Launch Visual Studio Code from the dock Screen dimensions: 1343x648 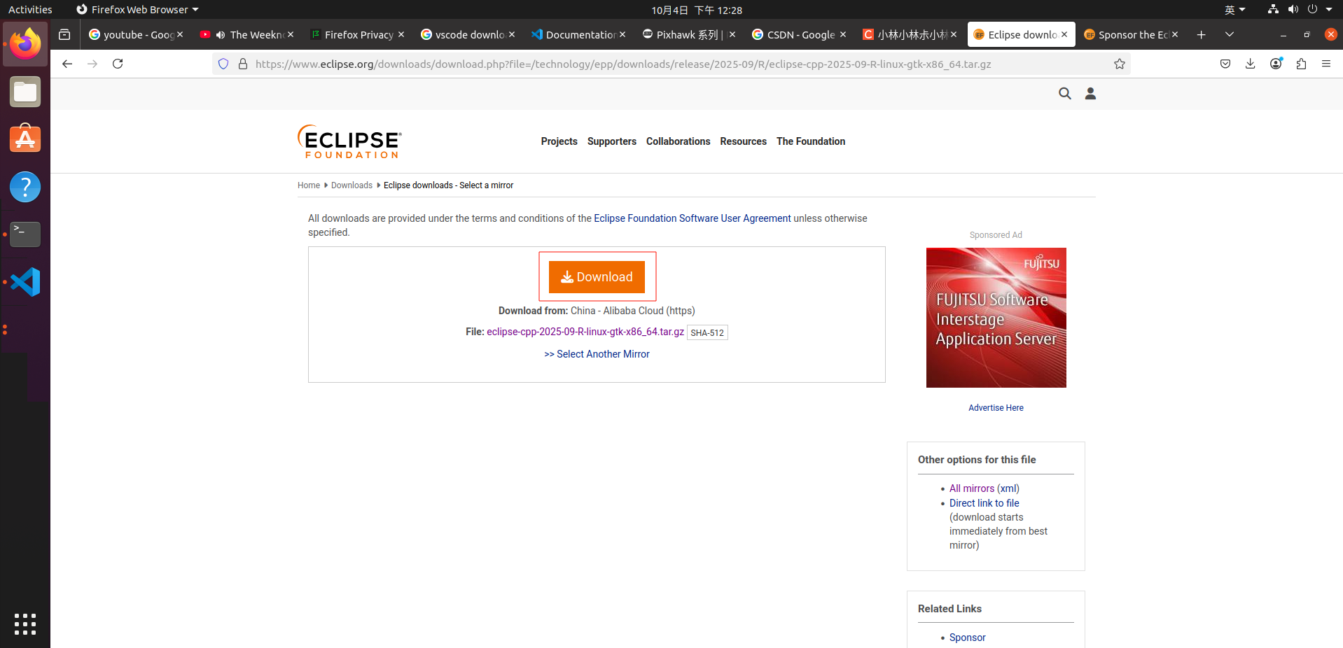[25, 281]
